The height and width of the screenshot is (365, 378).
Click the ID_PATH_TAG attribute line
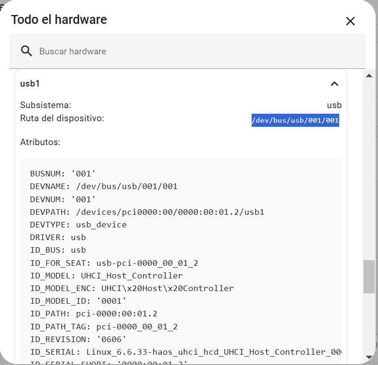coord(103,326)
